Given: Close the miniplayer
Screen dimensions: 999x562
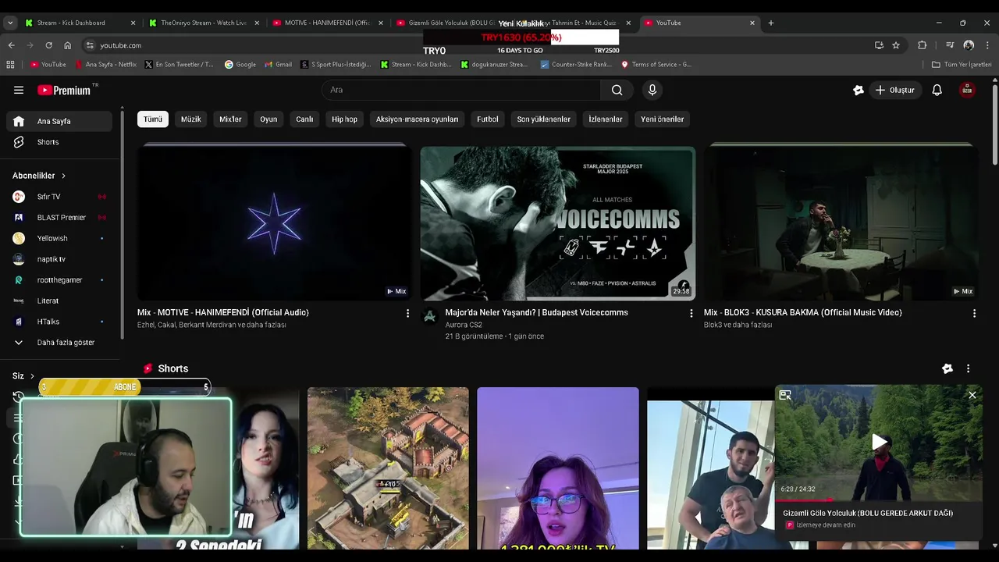Looking at the screenshot, I should [x=972, y=395].
